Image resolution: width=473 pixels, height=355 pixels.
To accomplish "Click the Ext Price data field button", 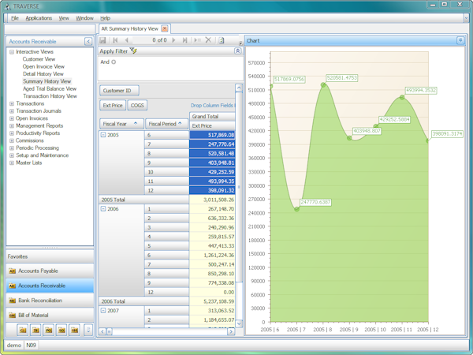I will [113, 106].
